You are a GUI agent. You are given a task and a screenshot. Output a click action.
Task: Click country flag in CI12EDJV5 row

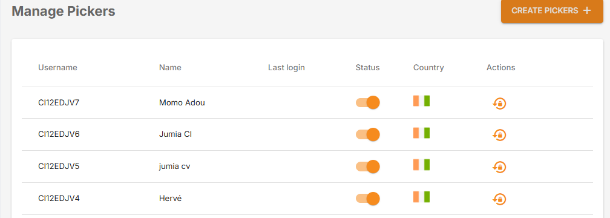point(421,165)
